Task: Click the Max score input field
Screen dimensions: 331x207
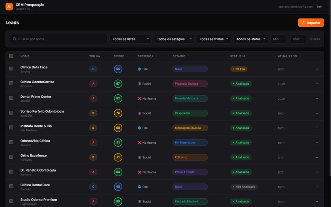Action: point(299,39)
